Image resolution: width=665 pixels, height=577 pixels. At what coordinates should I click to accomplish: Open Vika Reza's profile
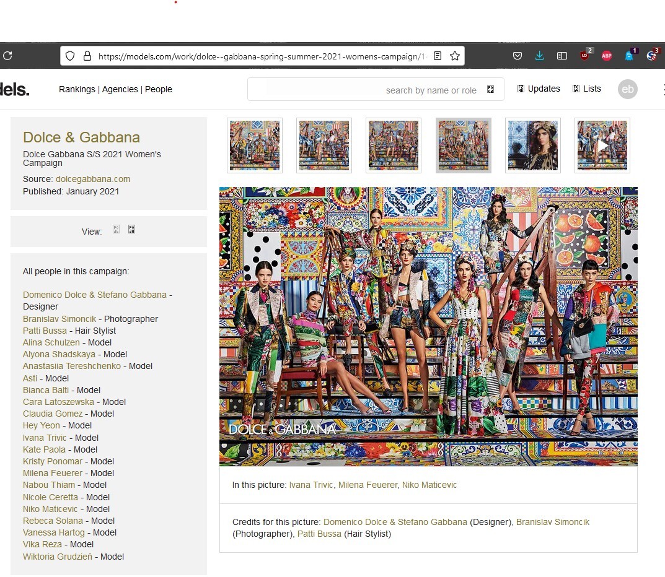coord(42,544)
